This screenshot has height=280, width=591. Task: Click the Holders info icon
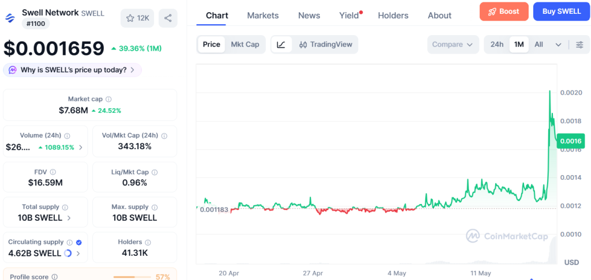pyautogui.click(x=148, y=243)
